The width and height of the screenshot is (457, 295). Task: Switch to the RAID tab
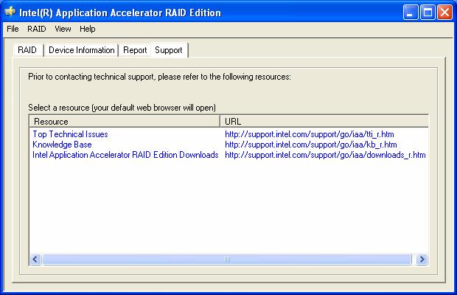pyautogui.click(x=27, y=50)
